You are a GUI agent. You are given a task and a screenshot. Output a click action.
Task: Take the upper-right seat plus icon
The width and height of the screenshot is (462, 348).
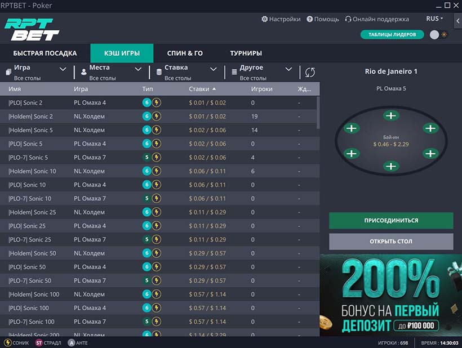(x=430, y=128)
